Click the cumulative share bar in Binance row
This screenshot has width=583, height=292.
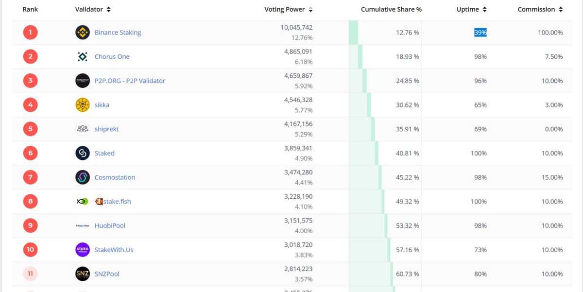(353, 33)
